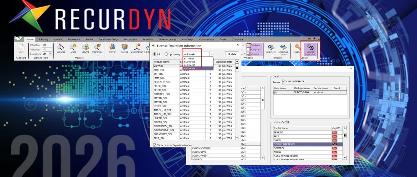Select the DATA DRIVEN DESIGN toolkit row

point(308,156)
